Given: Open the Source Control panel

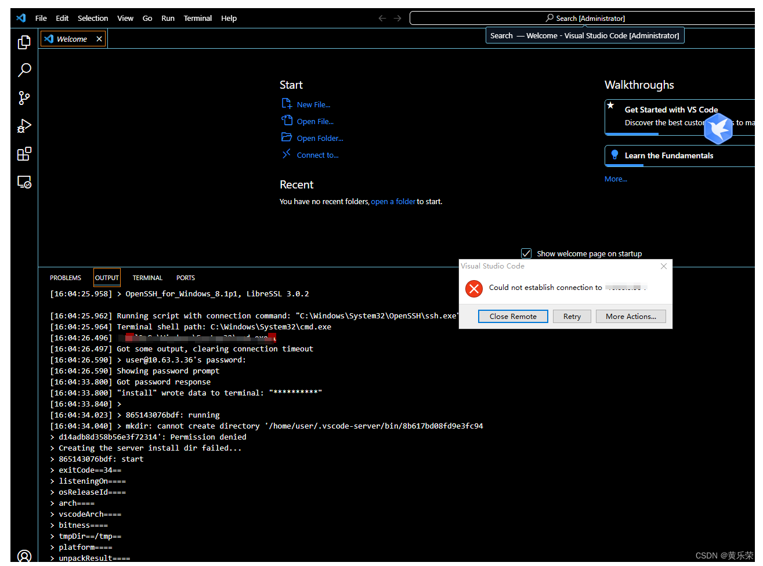Looking at the screenshot, I should [24, 97].
